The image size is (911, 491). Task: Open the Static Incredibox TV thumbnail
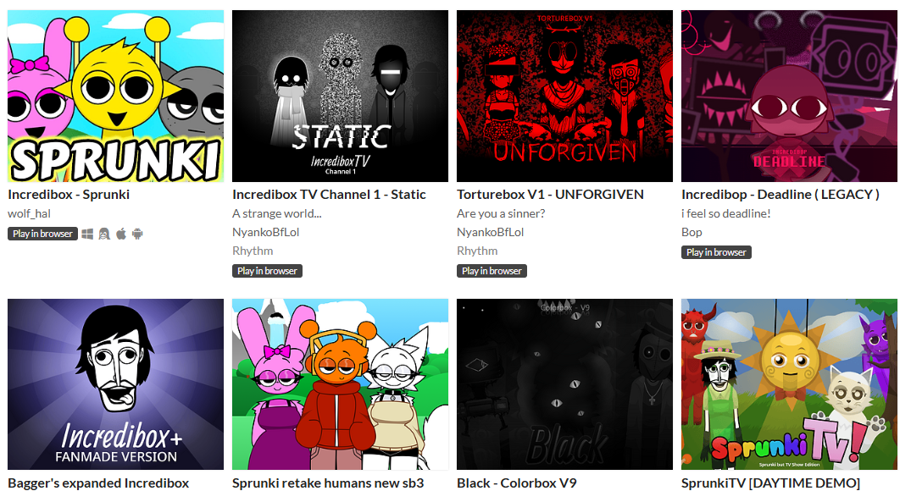340,96
